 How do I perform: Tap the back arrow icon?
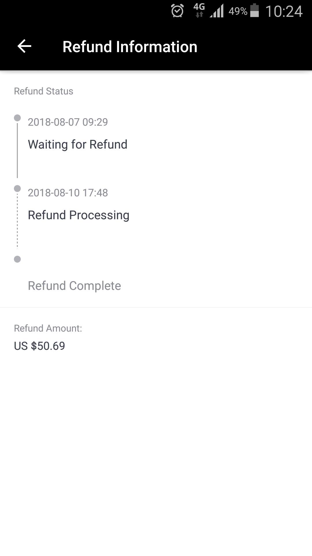click(x=24, y=46)
